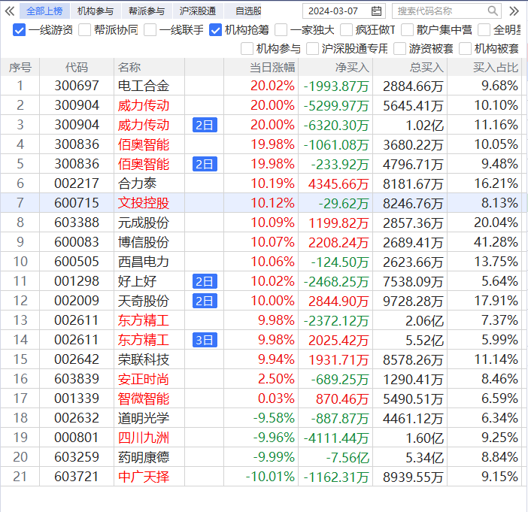This screenshot has width=528, height=512.
Task: Click net buy value 870.46万
Action: pos(342,399)
